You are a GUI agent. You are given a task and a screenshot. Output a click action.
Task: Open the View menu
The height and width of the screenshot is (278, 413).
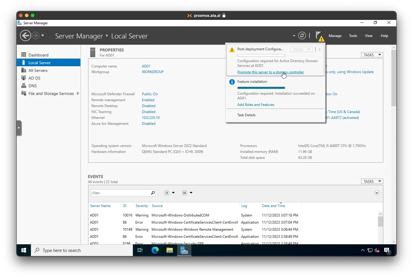pos(369,36)
